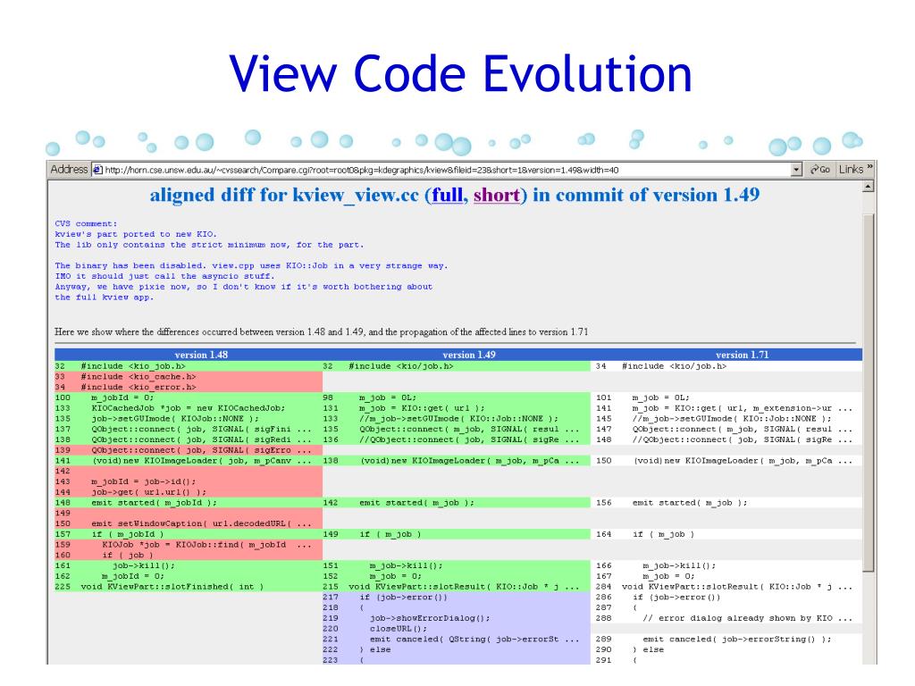This screenshot has height=686, width=915.
Task: Open the 'short' diff link
Action: pyautogui.click(x=497, y=195)
